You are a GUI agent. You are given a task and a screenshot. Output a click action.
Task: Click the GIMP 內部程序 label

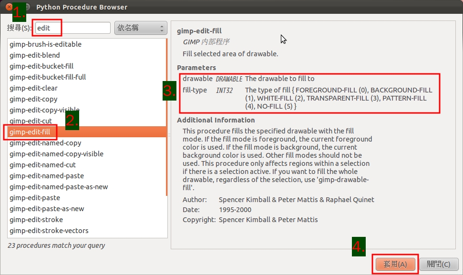[206, 42]
